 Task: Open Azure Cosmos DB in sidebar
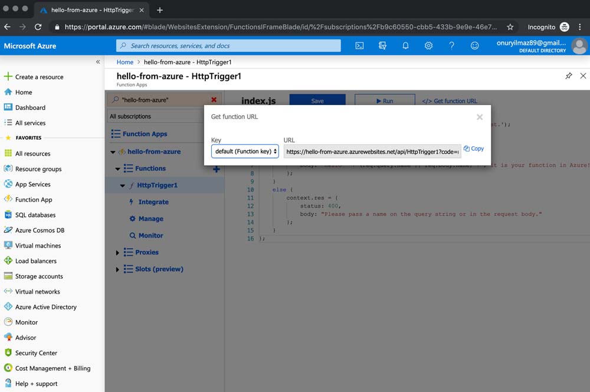tap(40, 230)
